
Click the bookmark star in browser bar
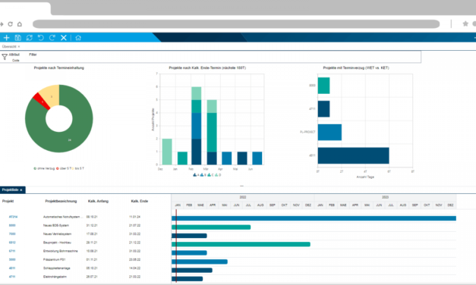(465, 23)
